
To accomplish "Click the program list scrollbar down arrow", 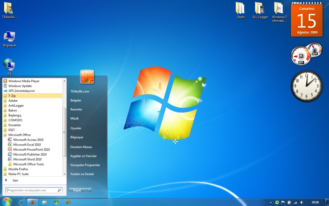I will click(65, 174).
